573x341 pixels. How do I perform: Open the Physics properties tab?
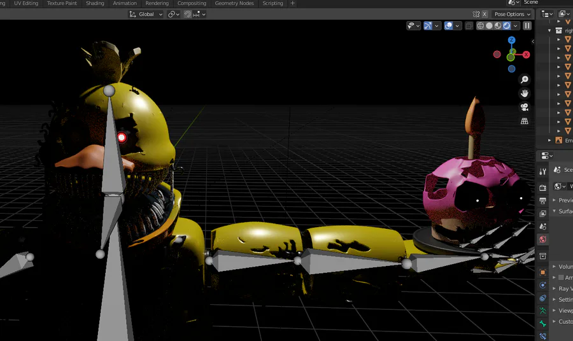tap(542, 285)
